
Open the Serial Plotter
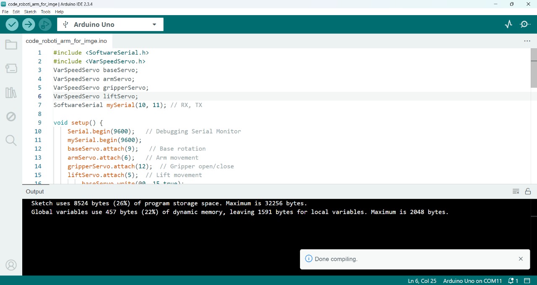point(508,24)
